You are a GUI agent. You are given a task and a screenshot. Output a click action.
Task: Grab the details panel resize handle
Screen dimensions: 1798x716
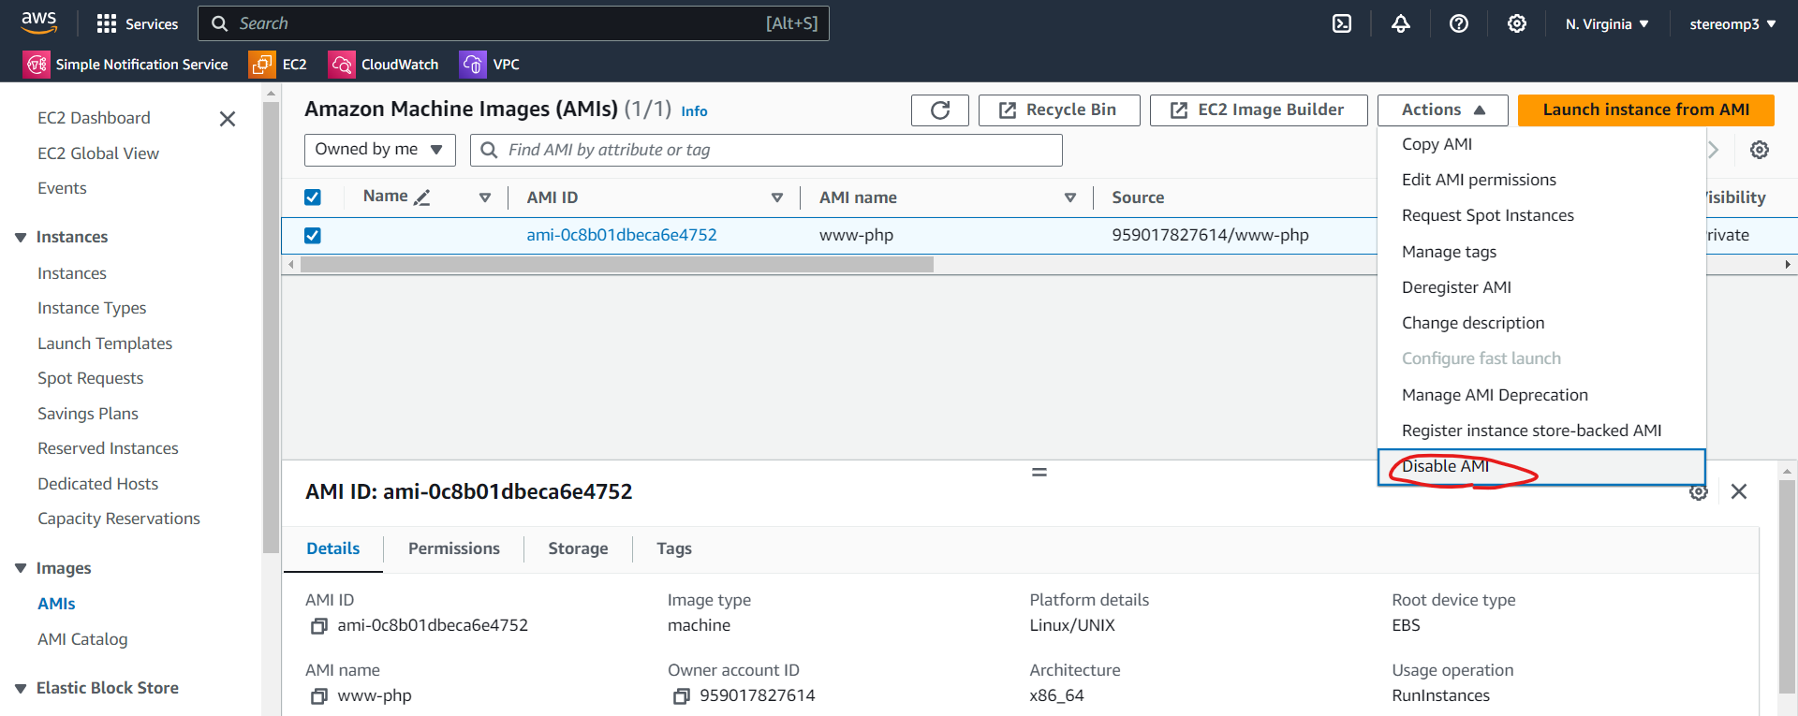click(1039, 472)
